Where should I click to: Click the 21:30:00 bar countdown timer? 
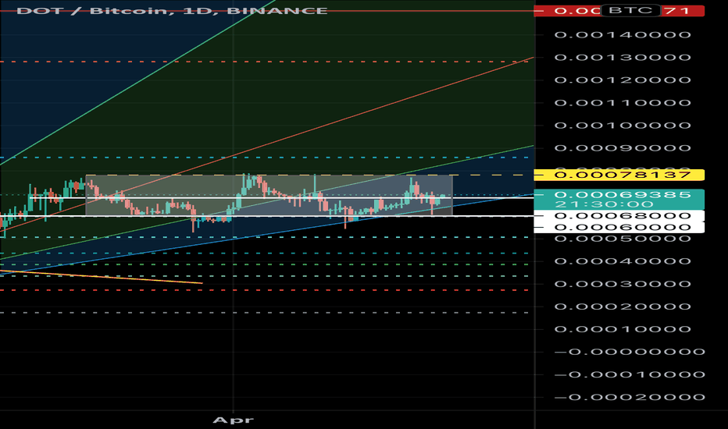[604, 204]
